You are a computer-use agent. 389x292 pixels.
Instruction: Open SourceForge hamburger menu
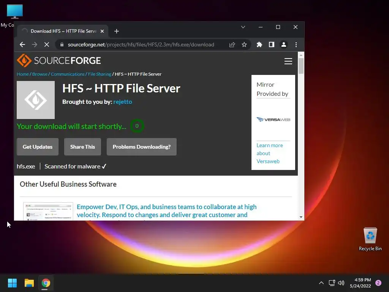(x=288, y=61)
